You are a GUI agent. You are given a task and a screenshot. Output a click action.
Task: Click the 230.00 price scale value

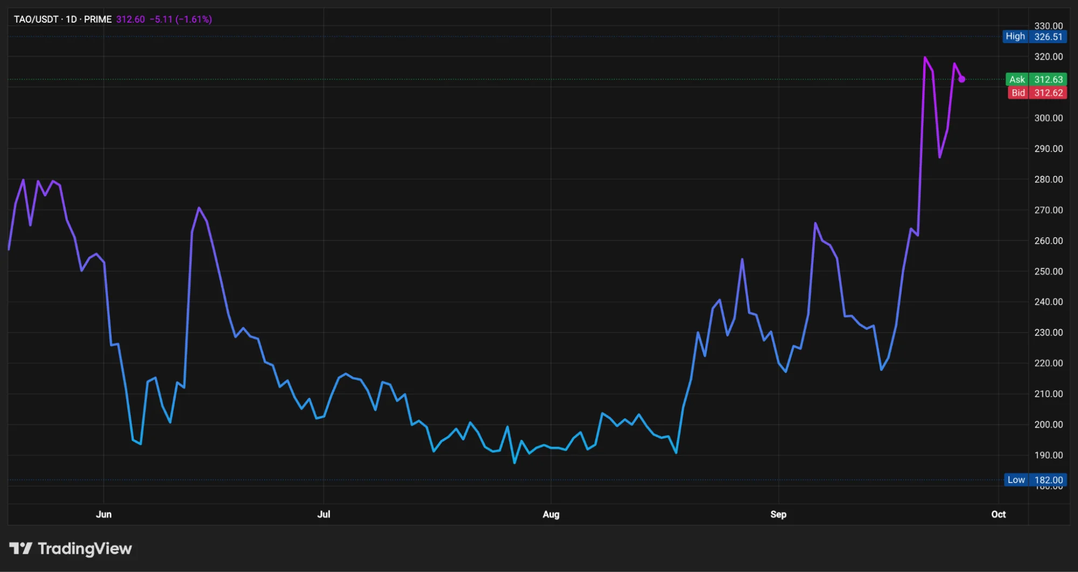[1048, 333]
